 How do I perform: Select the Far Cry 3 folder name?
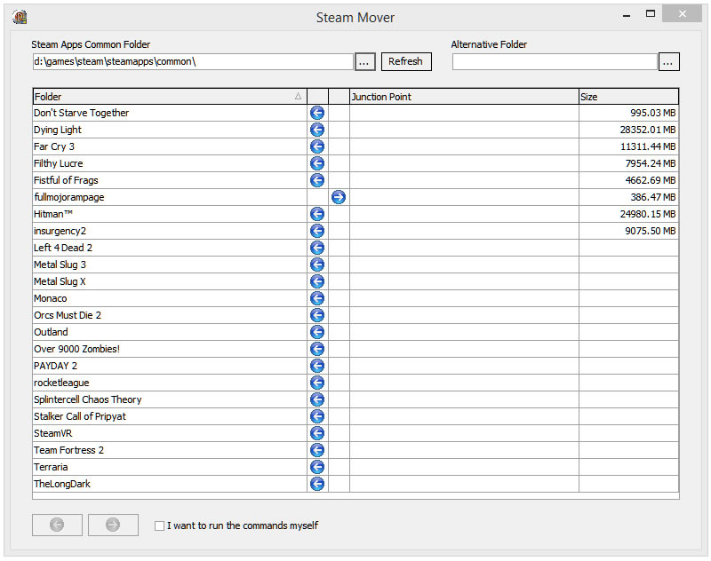pyautogui.click(x=54, y=146)
